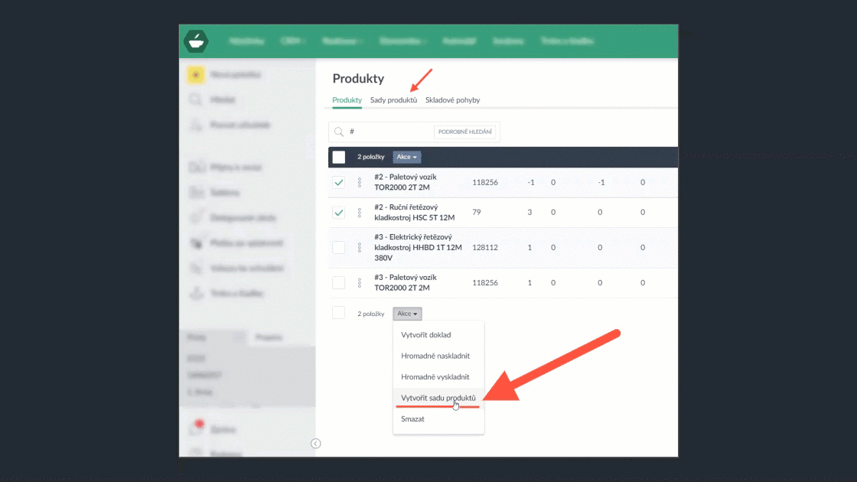Click dotted handle of #3 Paletový vozík row
This screenshot has height=482, width=857.
click(x=360, y=283)
